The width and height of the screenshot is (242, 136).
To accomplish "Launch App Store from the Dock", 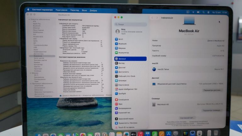I will click(x=169, y=133).
